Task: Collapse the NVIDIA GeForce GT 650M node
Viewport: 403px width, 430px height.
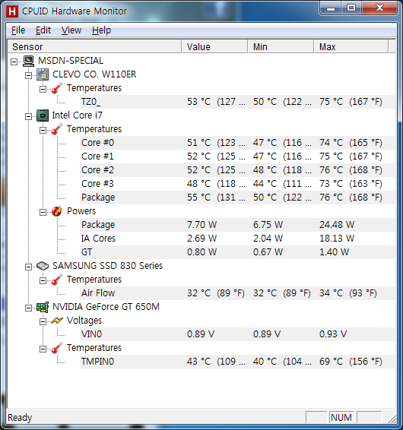Action: point(29,308)
